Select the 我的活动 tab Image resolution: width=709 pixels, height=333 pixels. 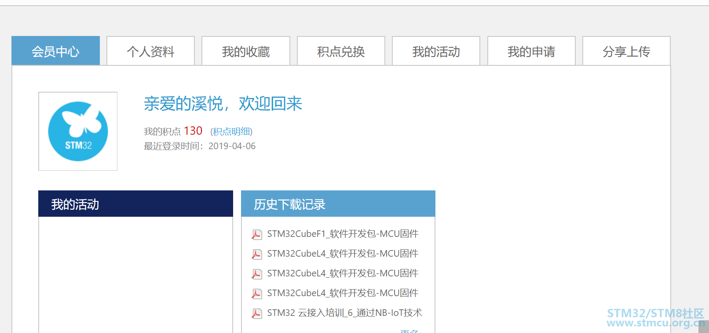[436, 51]
